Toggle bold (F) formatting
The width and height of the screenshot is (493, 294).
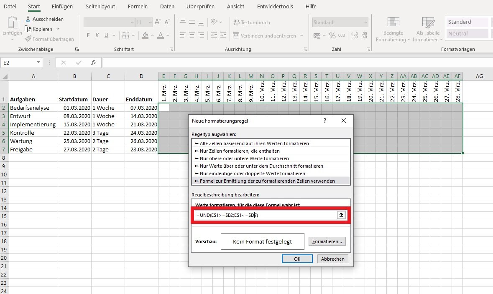click(88, 36)
